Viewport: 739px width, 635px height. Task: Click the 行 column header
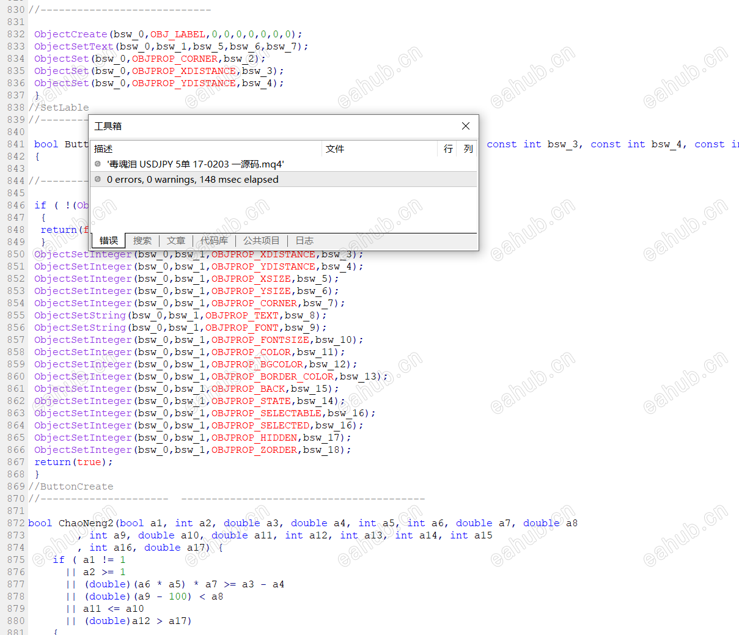(x=448, y=149)
